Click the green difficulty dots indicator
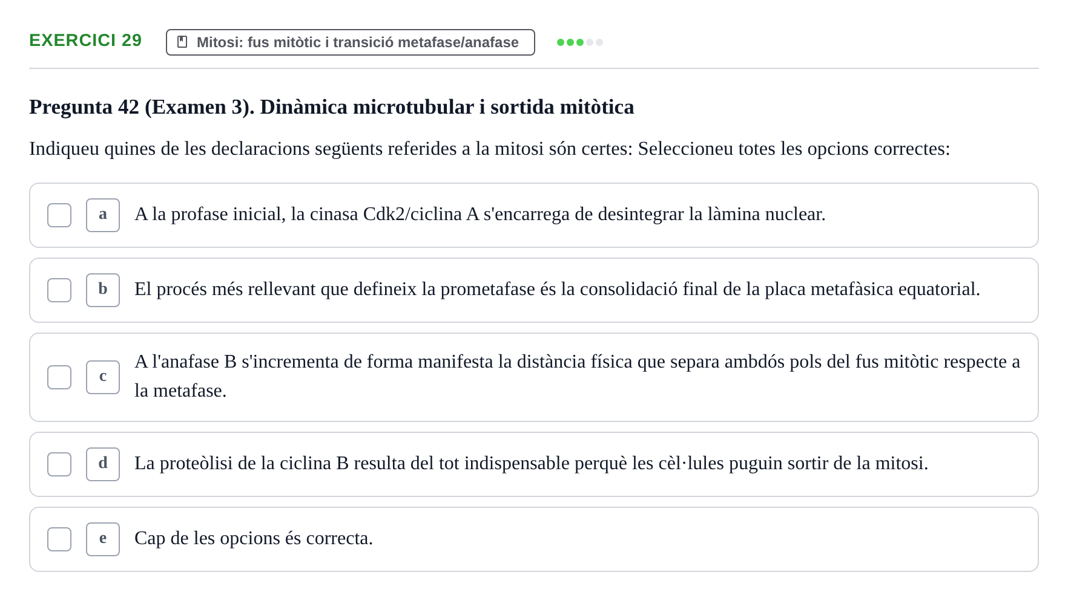The image size is (1068, 601). (x=580, y=42)
